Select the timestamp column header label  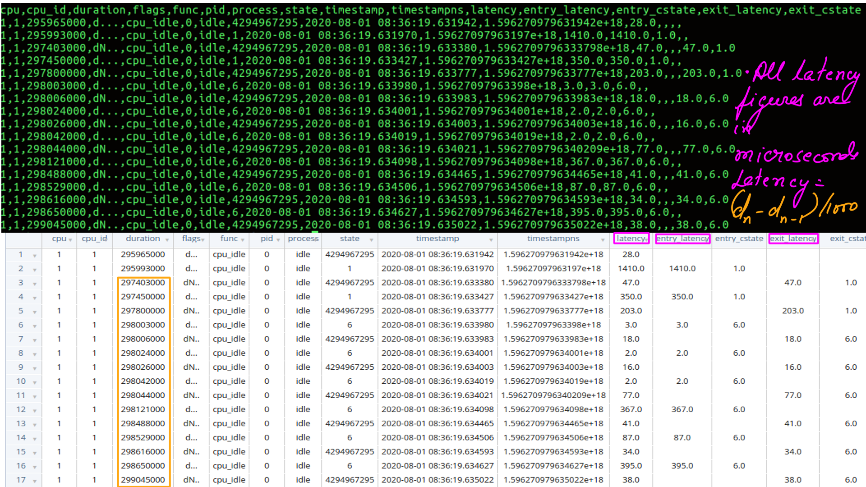coord(438,239)
